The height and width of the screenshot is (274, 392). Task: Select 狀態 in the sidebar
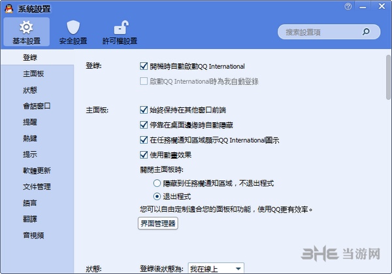(37, 90)
